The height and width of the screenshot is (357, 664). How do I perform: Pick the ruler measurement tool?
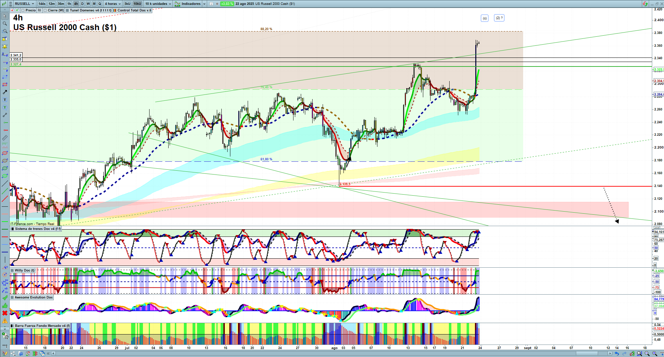tap(5, 138)
